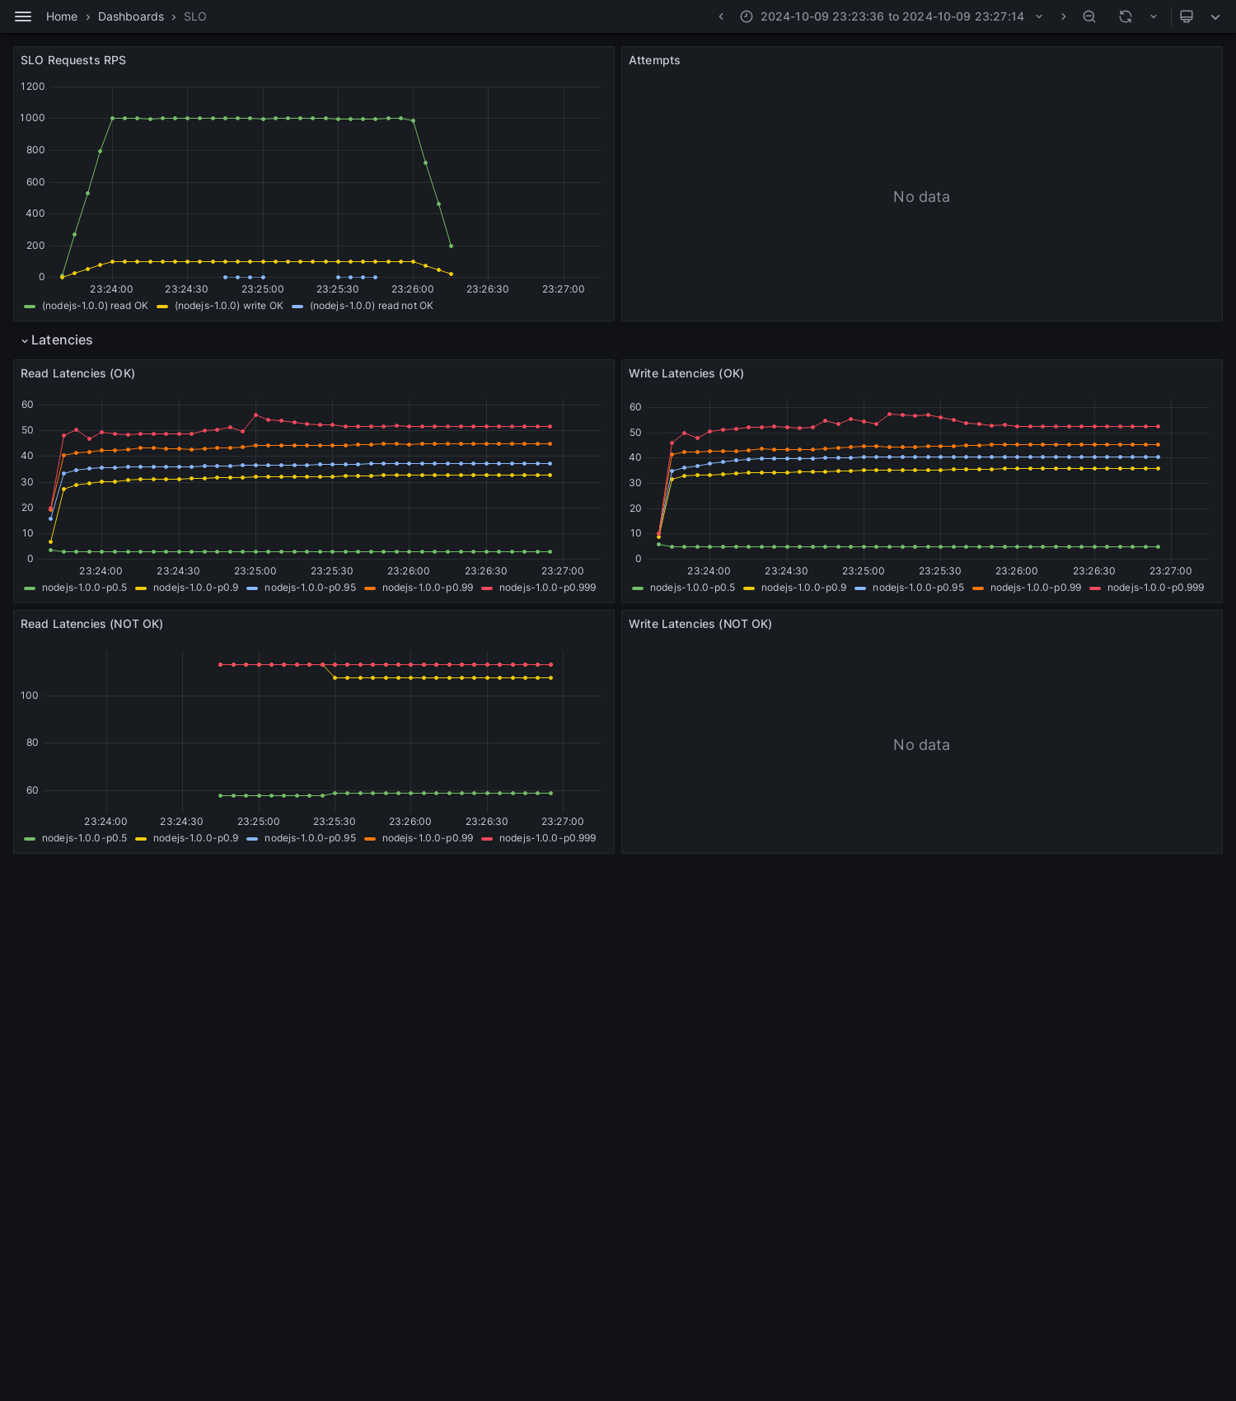Viewport: 1236px width, 1401px height.
Task: Shift time range forward arrow
Action: pos(1063,16)
